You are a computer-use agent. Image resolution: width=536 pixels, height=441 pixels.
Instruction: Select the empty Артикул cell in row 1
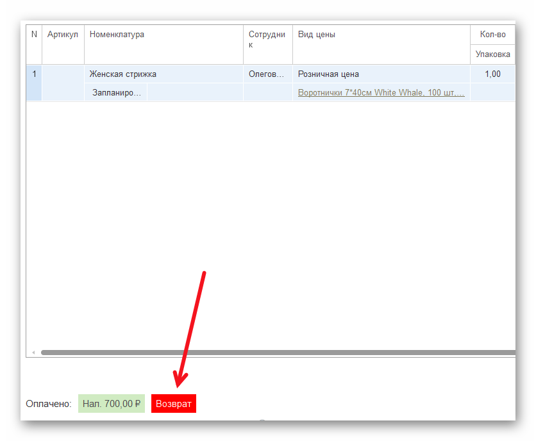63,74
